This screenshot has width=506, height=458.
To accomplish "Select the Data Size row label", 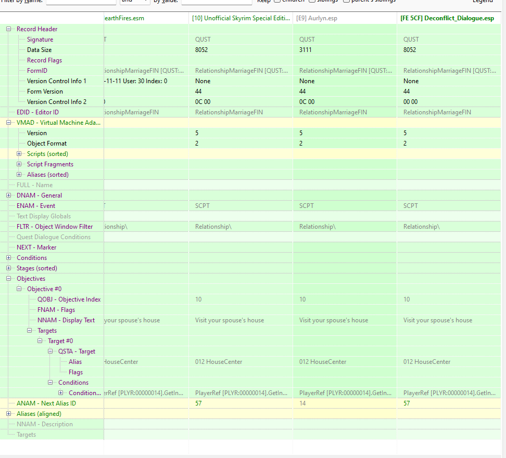I will tap(40, 49).
